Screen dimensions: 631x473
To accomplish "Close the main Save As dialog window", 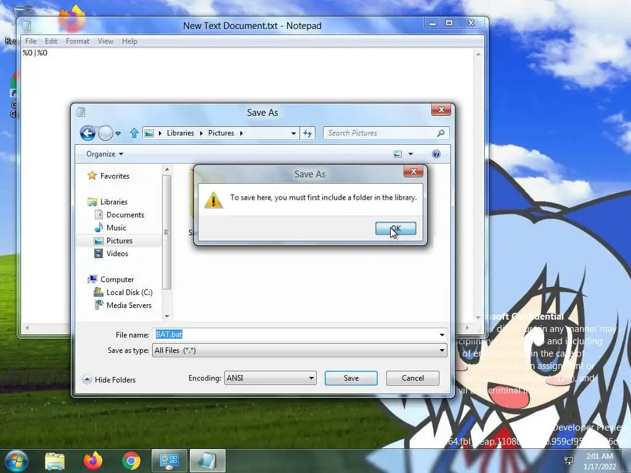I will [441, 110].
